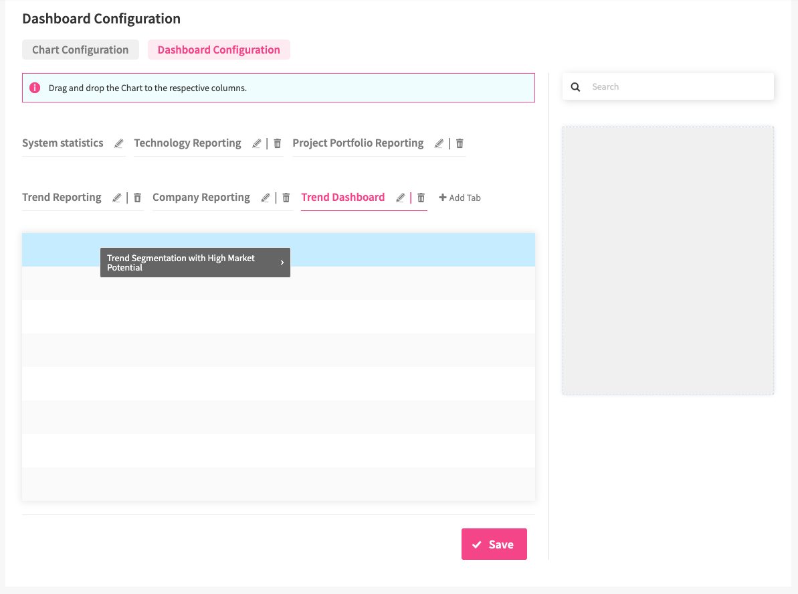Rename Company Reporting via pencil icon
This screenshot has width=798, height=594.
point(266,198)
